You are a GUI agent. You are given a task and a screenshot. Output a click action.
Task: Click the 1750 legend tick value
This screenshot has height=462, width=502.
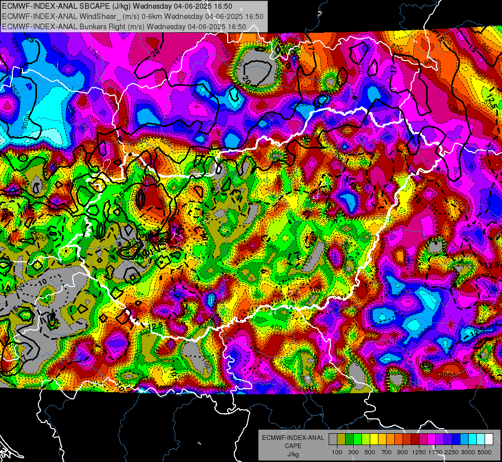coord(435,452)
